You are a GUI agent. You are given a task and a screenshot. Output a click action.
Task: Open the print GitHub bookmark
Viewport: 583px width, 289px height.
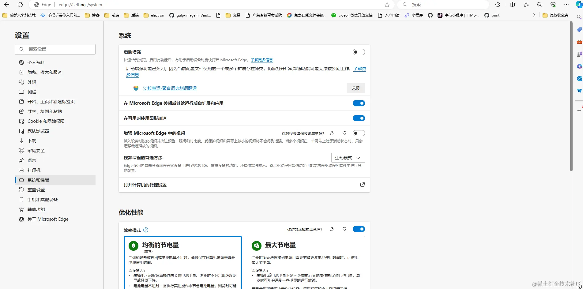(x=492, y=15)
